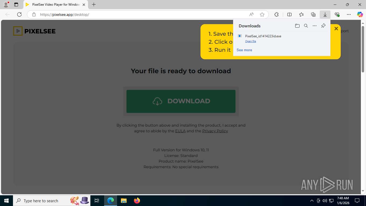This screenshot has height=206, width=366.
Task: Open the Extensions puzzle icon
Action: tap(276, 14)
